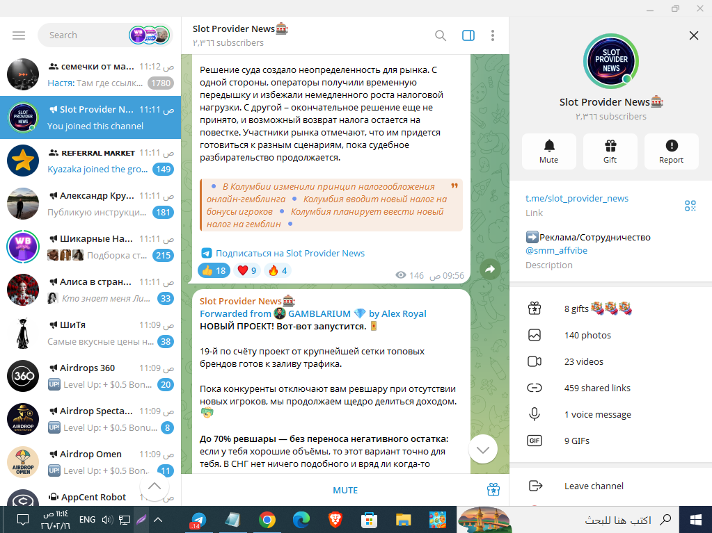Screen dimensions: 712x533
Task: Click the GIF badge icon
Action: [535, 441]
